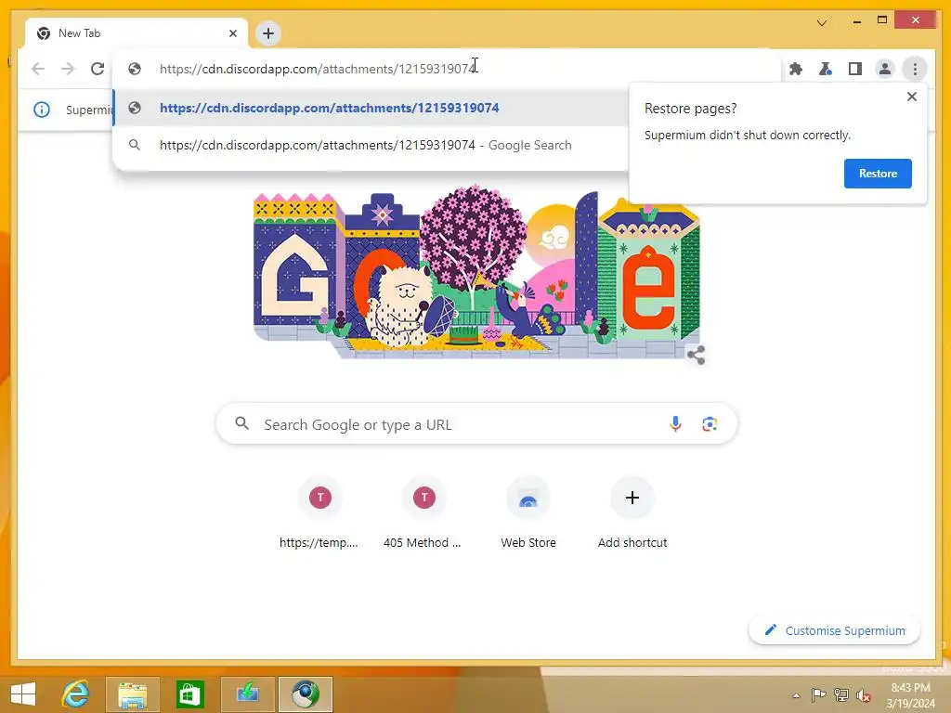Toggle the side panel icon
This screenshot has height=713, width=951.
[x=855, y=69]
